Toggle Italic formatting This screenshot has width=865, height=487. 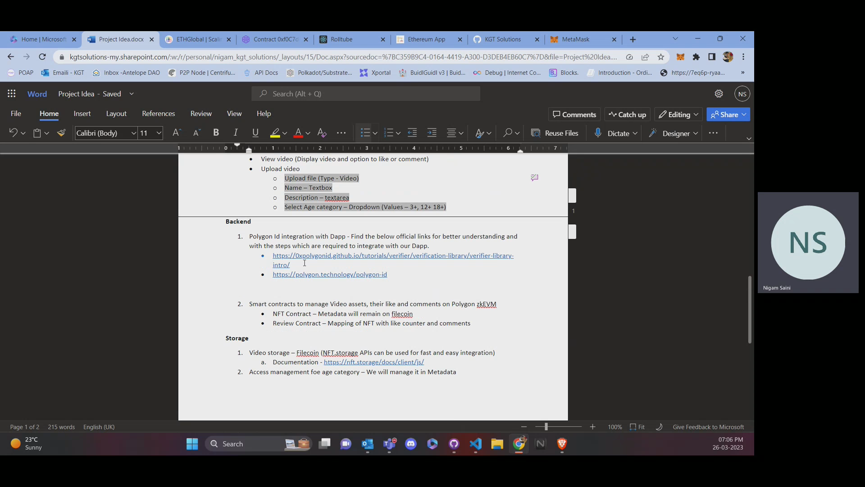[x=236, y=133]
